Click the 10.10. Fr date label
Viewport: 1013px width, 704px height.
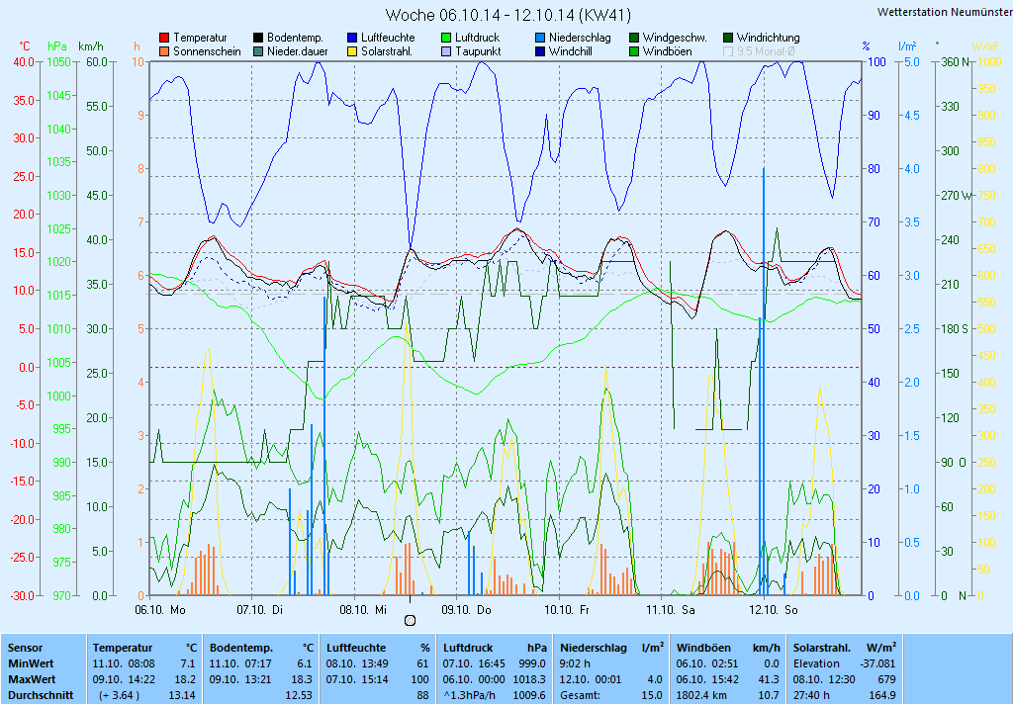click(567, 610)
